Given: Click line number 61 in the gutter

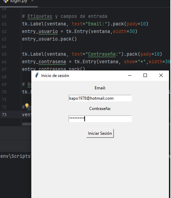Looking at the screenshot, I should pyautogui.click(x=4, y=24).
